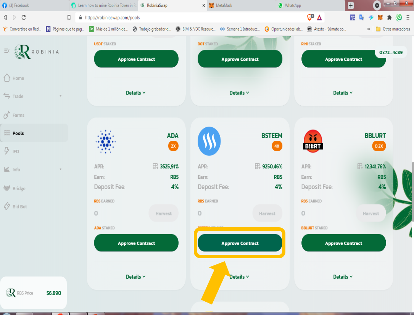The height and width of the screenshot is (315, 414).
Task: Expand Details of RINI pool
Action: (343, 93)
